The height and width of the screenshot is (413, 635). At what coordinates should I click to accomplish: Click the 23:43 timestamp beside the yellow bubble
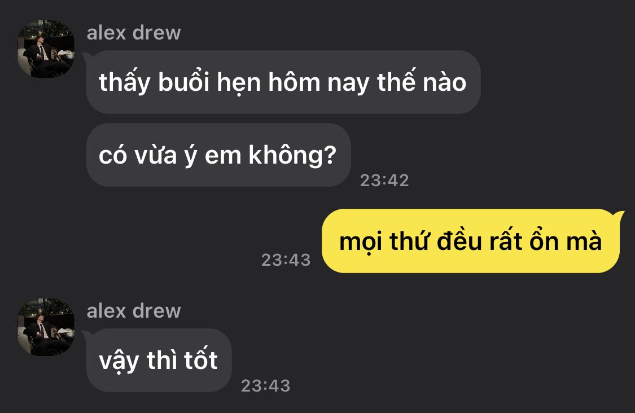coord(286,260)
